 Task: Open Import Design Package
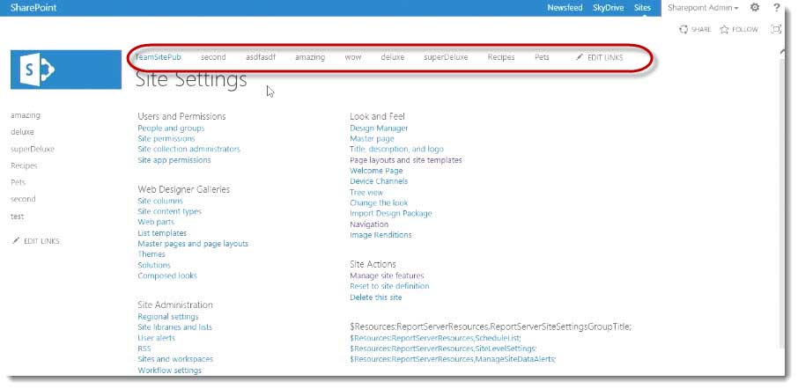(x=391, y=213)
